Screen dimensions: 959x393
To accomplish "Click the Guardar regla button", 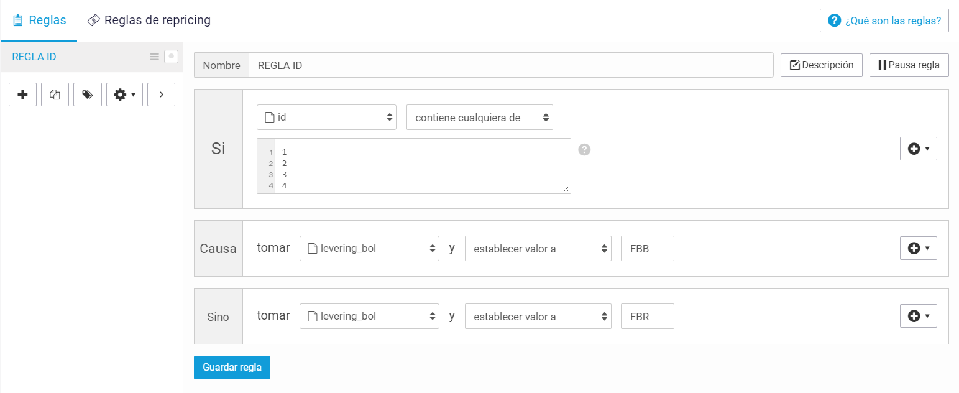I will pyautogui.click(x=232, y=367).
